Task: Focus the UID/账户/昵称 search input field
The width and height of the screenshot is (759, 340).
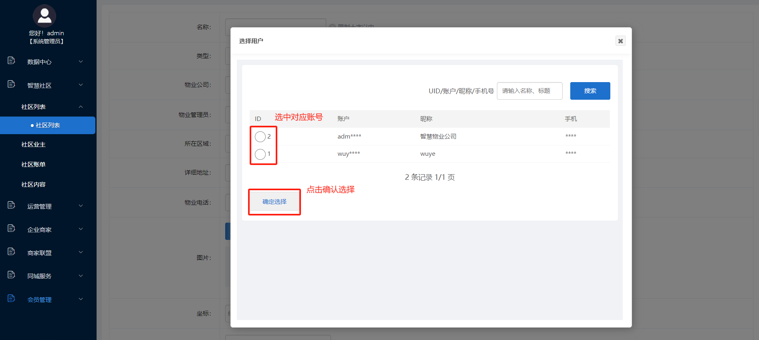Action: pyautogui.click(x=529, y=91)
